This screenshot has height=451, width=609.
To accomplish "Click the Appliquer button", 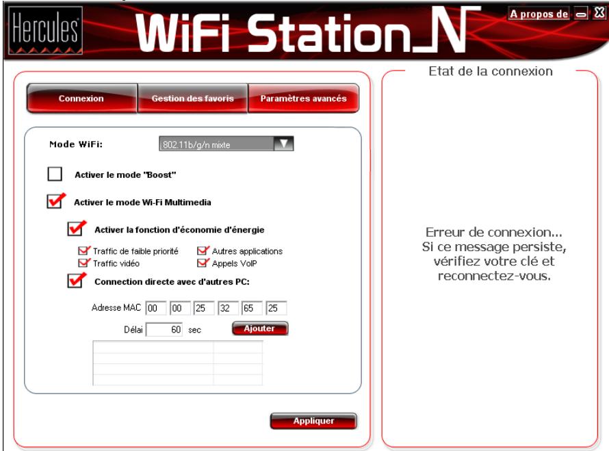I will 313,421.
